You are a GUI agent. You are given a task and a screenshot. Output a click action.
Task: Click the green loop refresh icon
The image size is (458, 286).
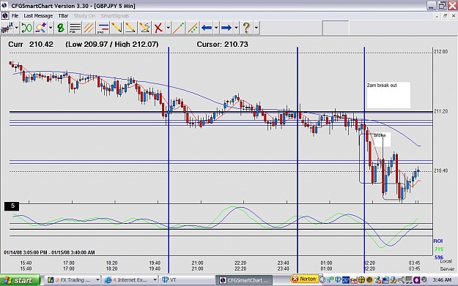tap(26, 28)
